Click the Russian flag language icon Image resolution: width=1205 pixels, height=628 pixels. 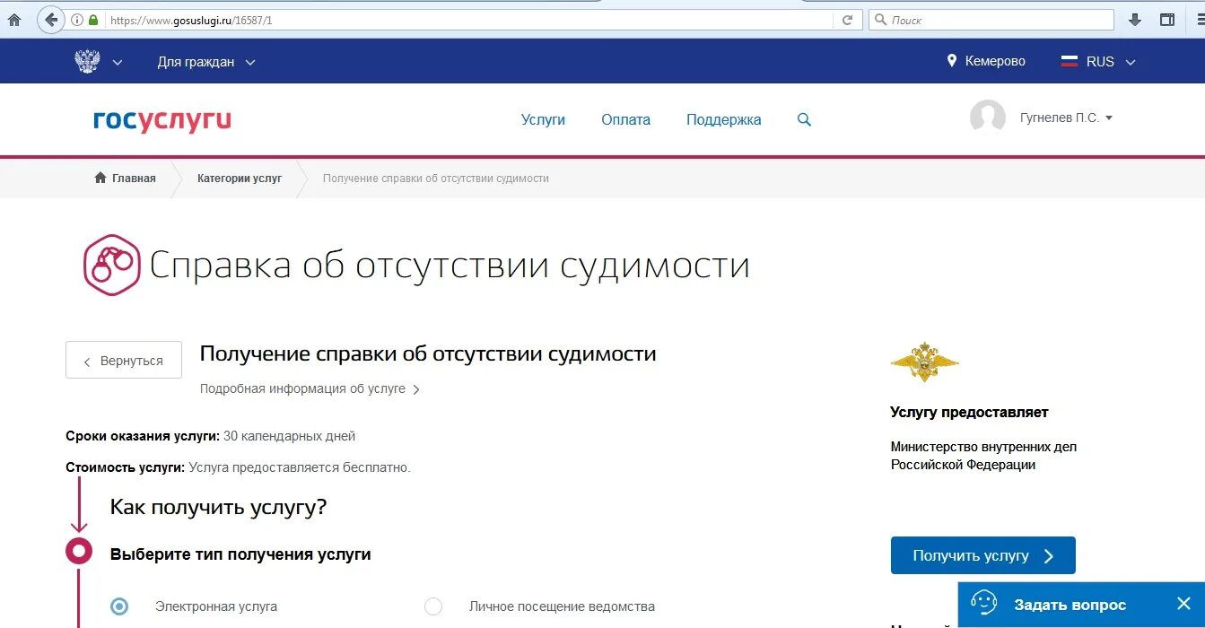1070,62
